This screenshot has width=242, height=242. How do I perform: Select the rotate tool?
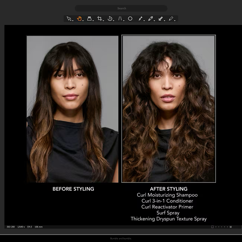[110, 19]
